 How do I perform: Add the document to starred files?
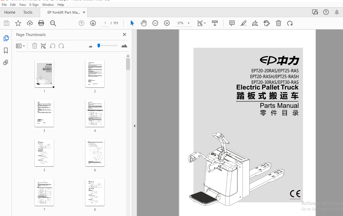point(18,23)
